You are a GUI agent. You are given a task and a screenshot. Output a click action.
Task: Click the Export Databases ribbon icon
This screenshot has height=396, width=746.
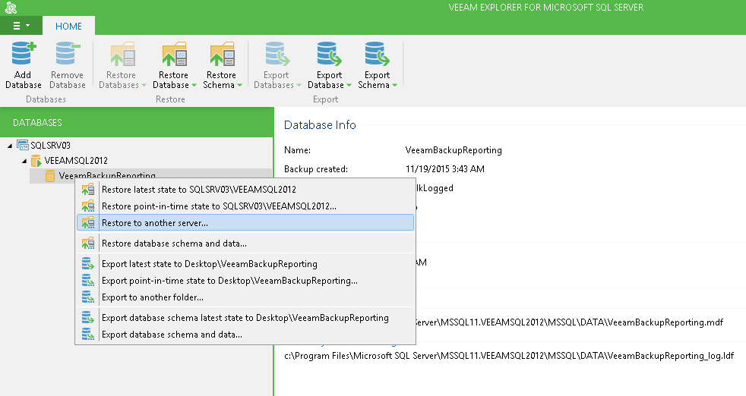pos(277,53)
